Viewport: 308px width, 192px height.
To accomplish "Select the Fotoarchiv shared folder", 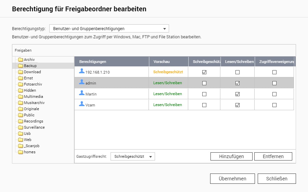I will point(33,84).
